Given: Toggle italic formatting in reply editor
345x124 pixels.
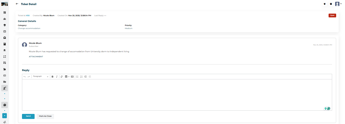Looking at the screenshot, I should click(x=57, y=77).
